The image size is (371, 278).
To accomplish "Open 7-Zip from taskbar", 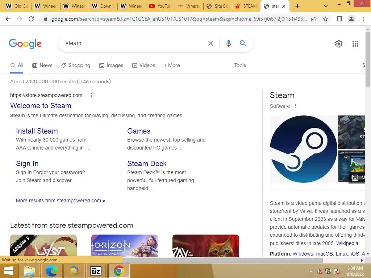I will click(96, 271).
